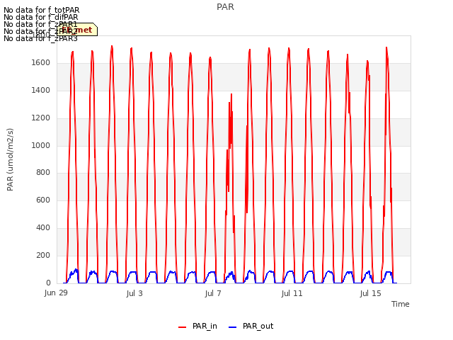Click the PAR_in legend entry
This screenshot has height=340, width=453.
pos(197,326)
